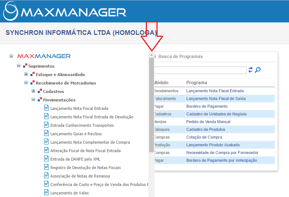Viewport: 289px width, 197px height.
Task: Click document icon for Nota Complementar de Compra
Action: pos(46,142)
